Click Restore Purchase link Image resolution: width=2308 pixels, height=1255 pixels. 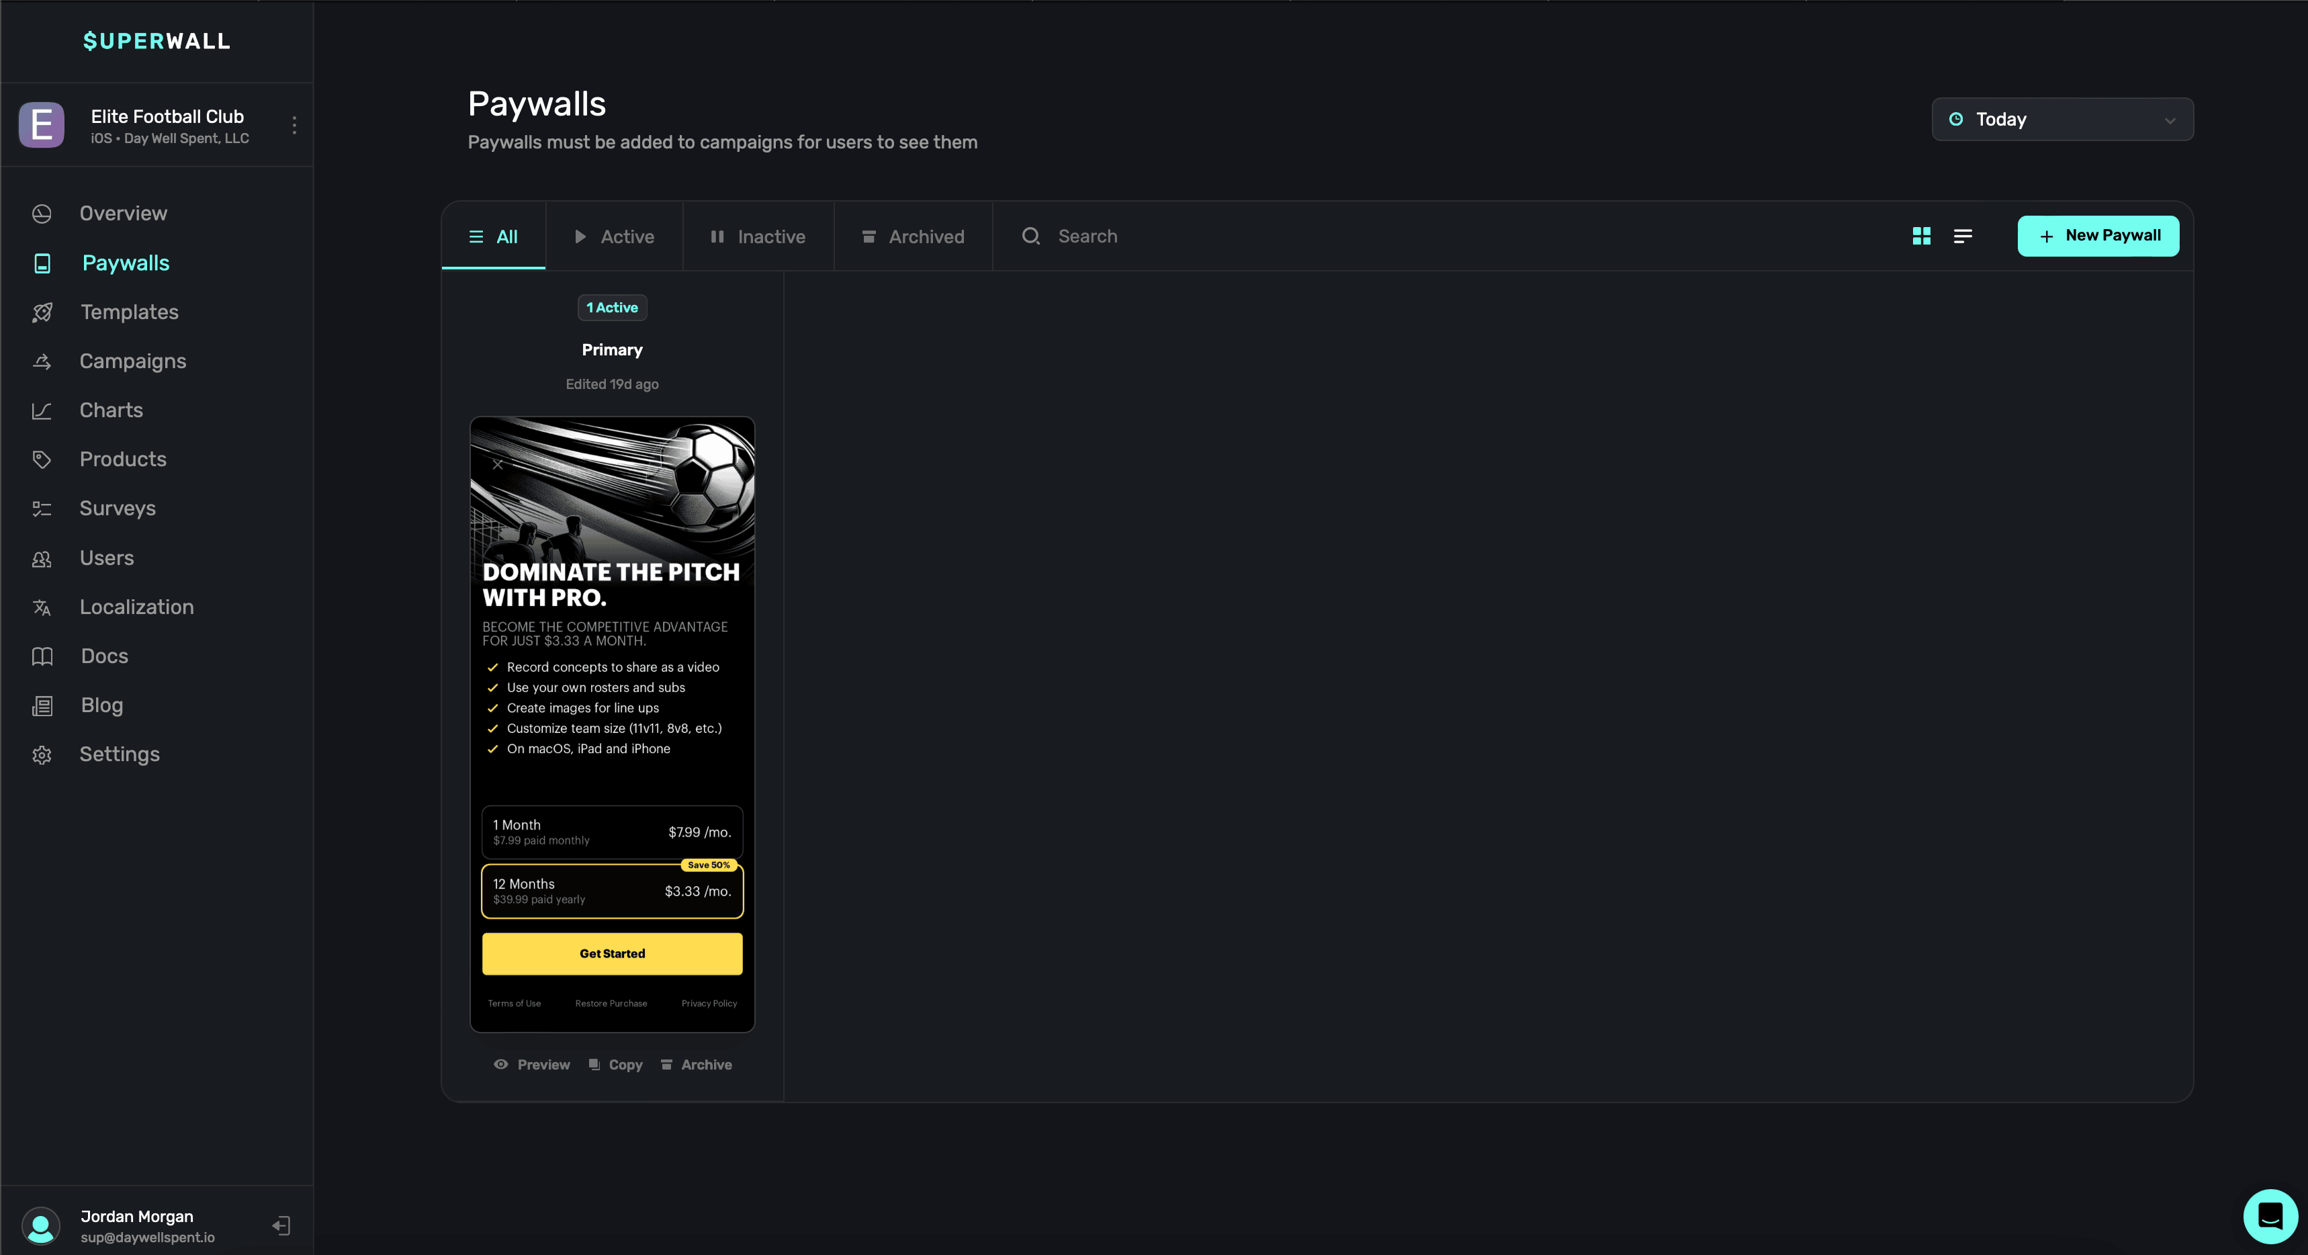pyautogui.click(x=611, y=1003)
